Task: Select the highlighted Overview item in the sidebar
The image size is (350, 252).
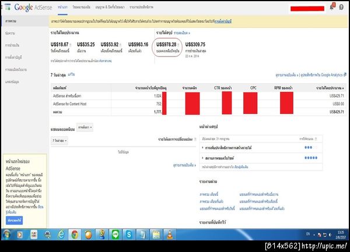Action: [24, 21]
